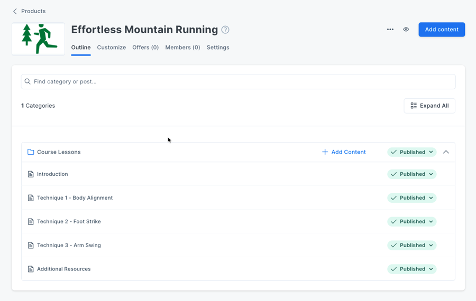Go to the Members (0) tab
Screen dimensions: 476x301
182,48
